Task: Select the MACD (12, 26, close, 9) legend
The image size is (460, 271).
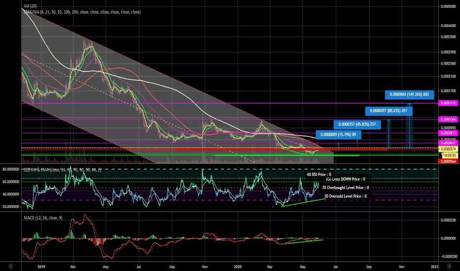Action: (43, 218)
